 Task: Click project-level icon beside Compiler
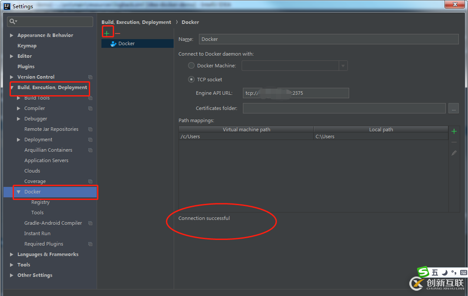90,108
